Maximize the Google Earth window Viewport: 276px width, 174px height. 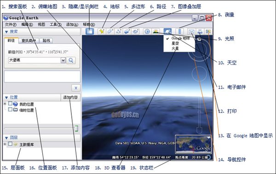coord(202,18)
